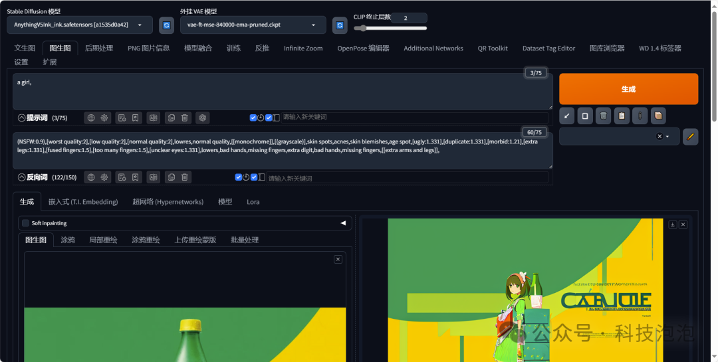Open the Lora tab

point(253,202)
